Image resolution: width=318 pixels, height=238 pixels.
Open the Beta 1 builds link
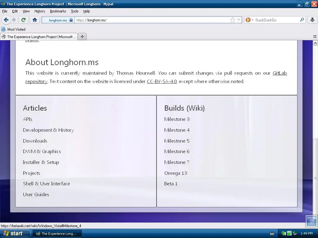coord(171,184)
